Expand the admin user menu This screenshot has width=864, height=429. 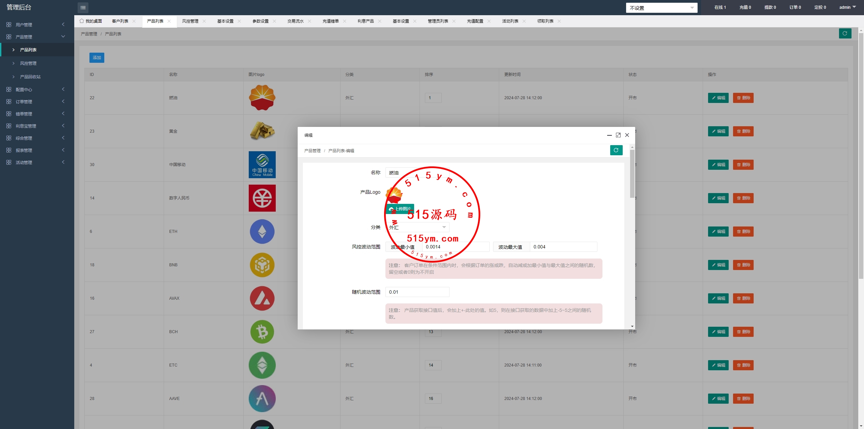tap(847, 7)
